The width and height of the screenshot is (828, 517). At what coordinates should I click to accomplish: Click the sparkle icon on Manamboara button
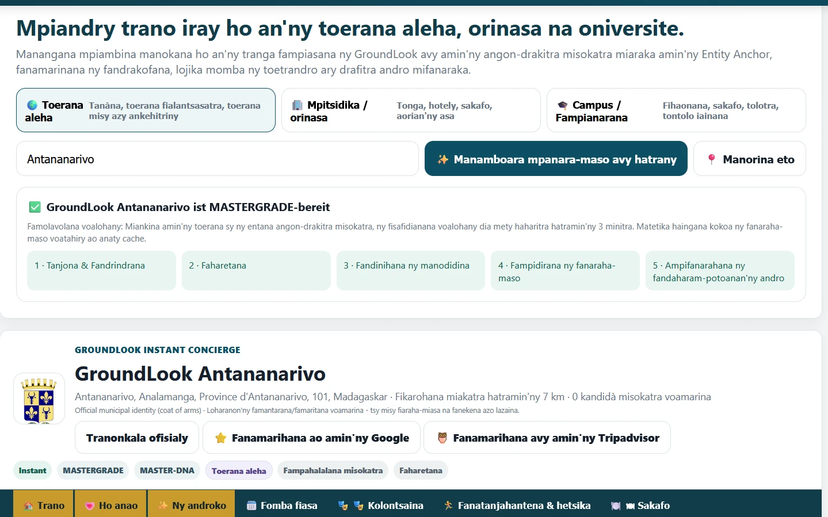442,159
